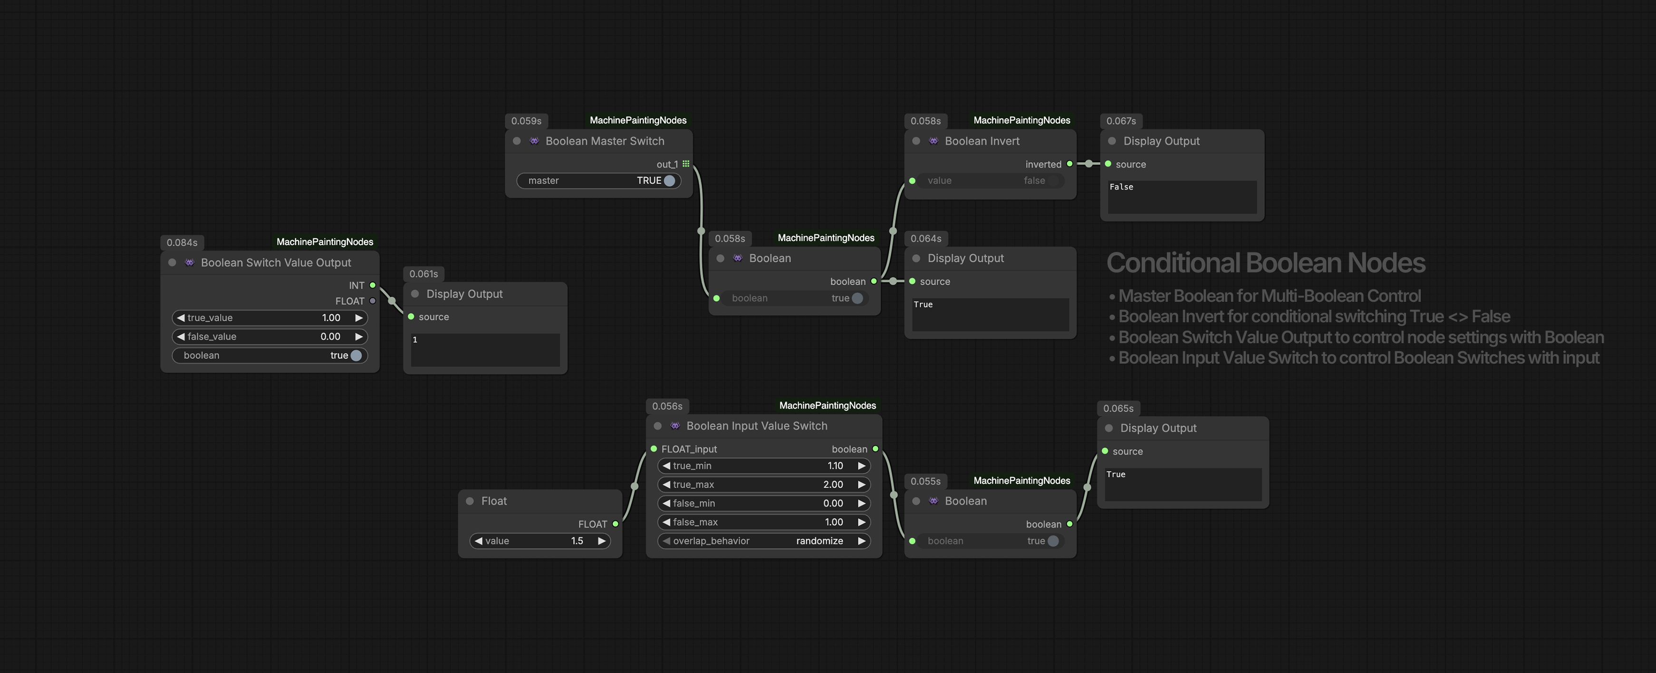The image size is (1656, 673).
Task: Collapse the Boolean Input Value Switch node
Action: tap(658, 425)
